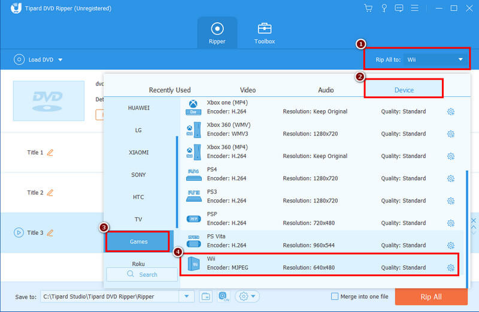Switch to the Toolbox tab
This screenshot has width=479, height=312.
click(265, 33)
